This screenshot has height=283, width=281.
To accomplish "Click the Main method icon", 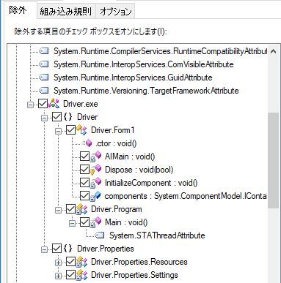I will tap(95, 222).
